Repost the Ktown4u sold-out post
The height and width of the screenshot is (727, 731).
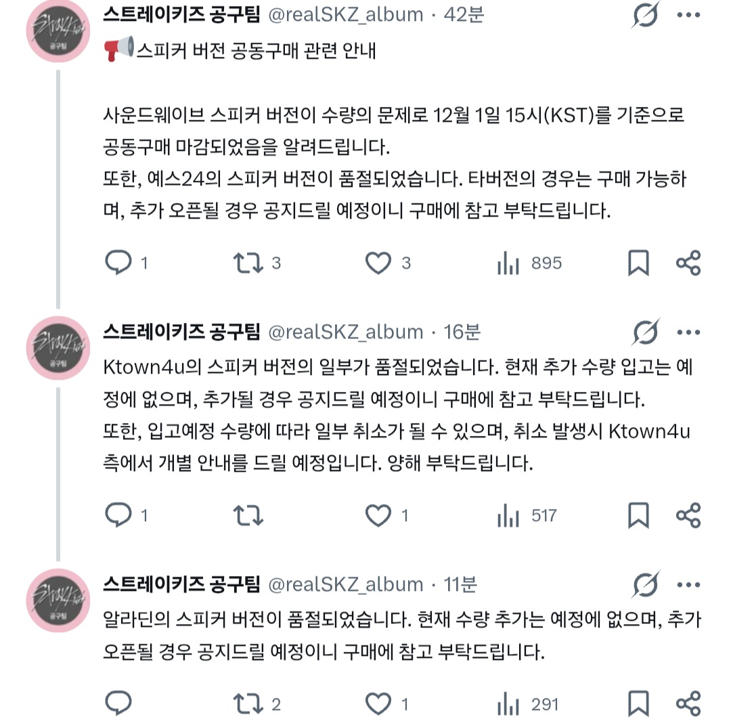(248, 516)
